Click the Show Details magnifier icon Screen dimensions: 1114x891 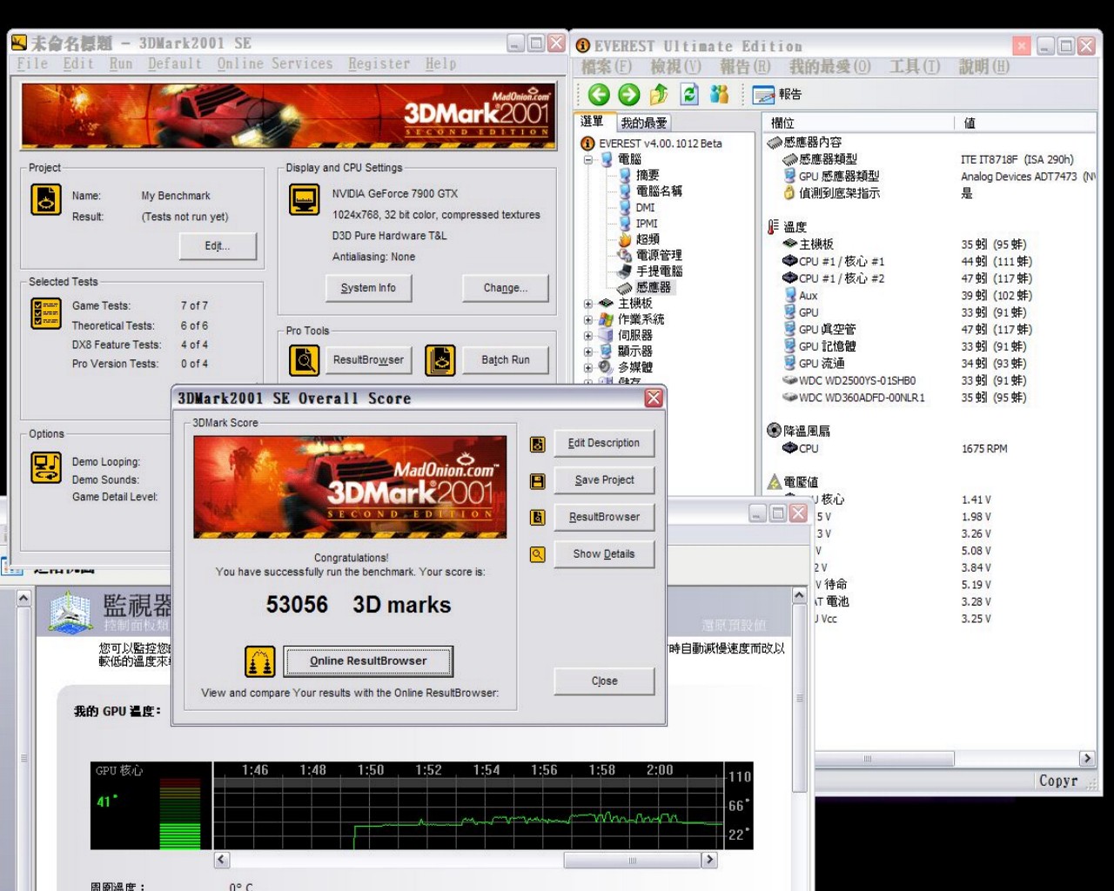coord(538,554)
